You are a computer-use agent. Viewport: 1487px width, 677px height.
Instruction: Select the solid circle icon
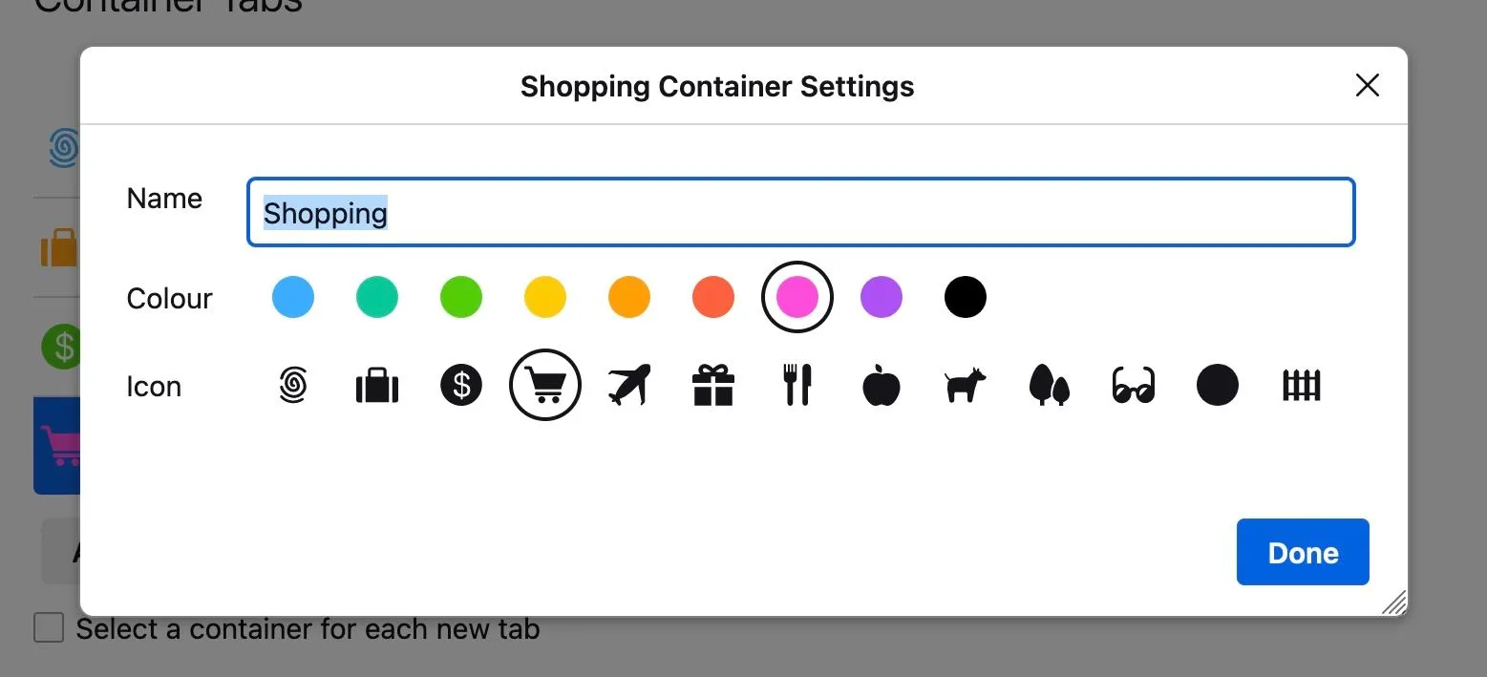coord(1218,386)
